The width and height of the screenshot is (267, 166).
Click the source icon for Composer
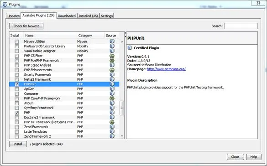coord(112,93)
